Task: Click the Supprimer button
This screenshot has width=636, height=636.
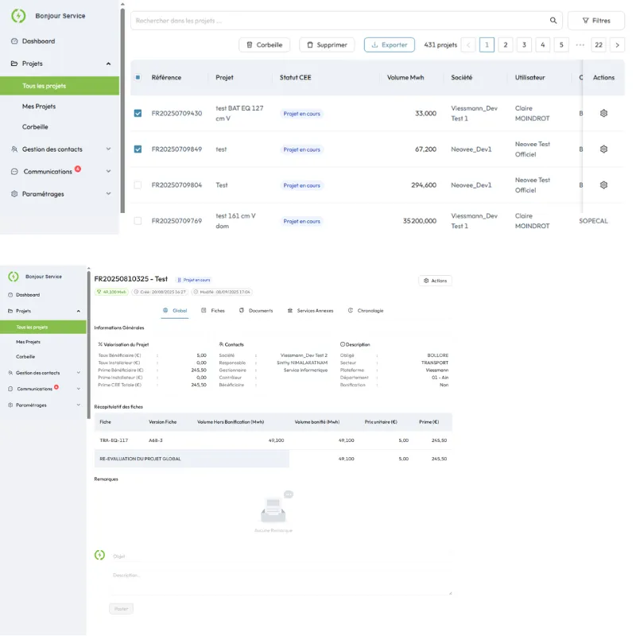Action: tap(327, 45)
